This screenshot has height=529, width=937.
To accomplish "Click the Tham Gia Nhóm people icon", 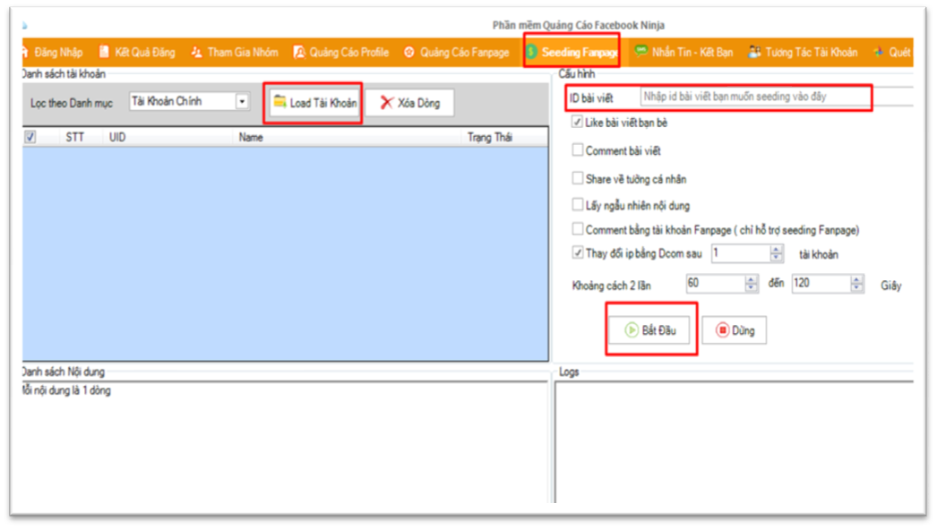I will pos(196,52).
